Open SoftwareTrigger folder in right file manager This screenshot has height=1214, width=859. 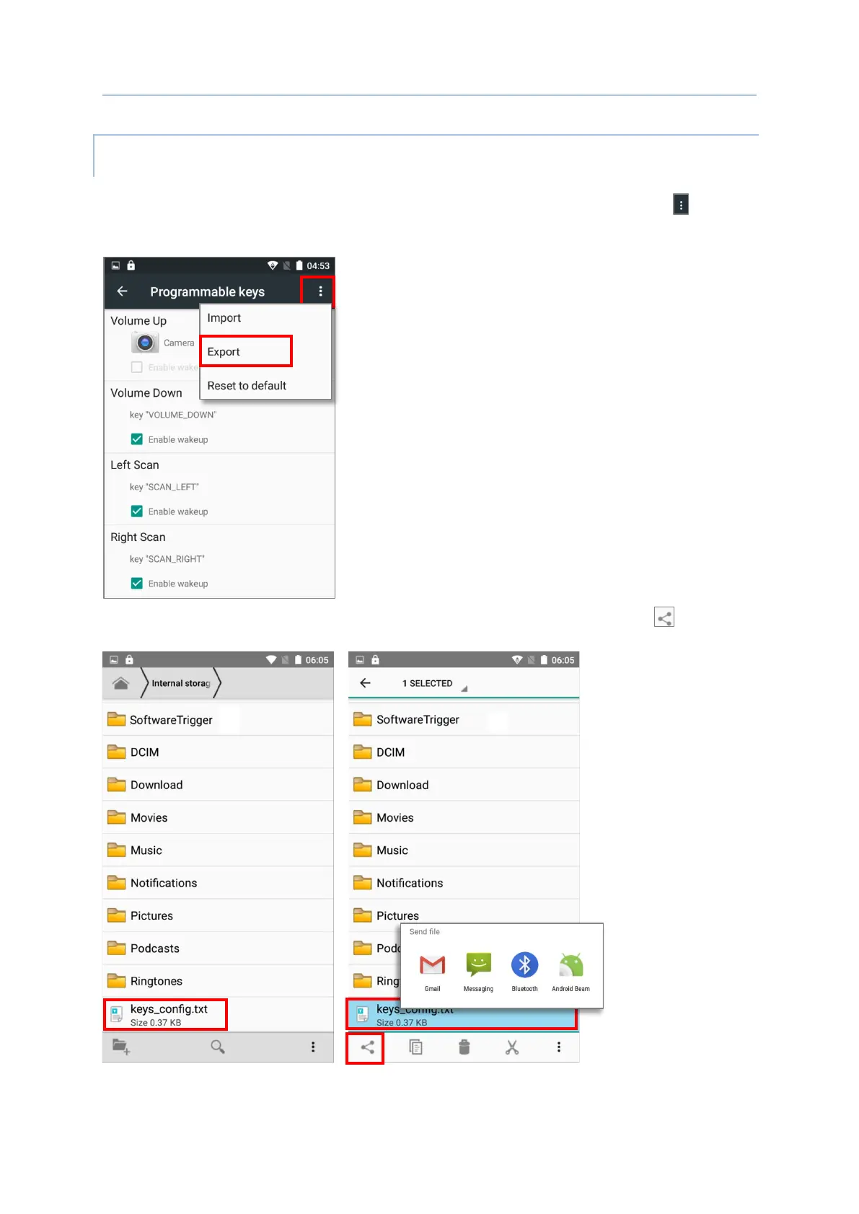point(464,720)
